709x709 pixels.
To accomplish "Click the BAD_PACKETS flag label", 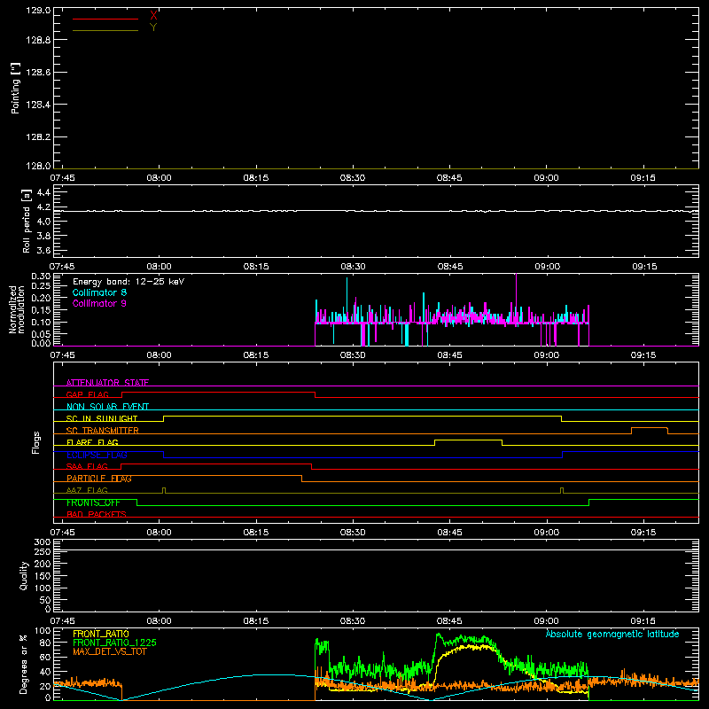I will tap(97, 514).
